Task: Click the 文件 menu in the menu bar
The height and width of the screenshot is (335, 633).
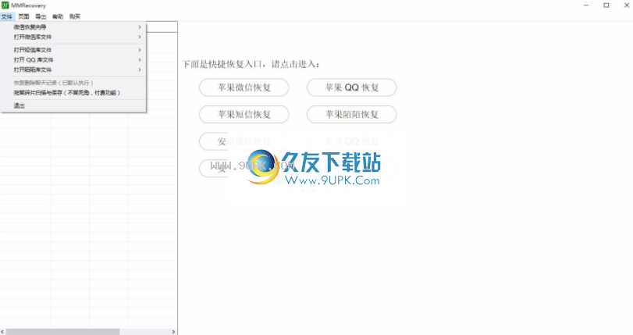Action: pyautogui.click(x=7, y=16)
